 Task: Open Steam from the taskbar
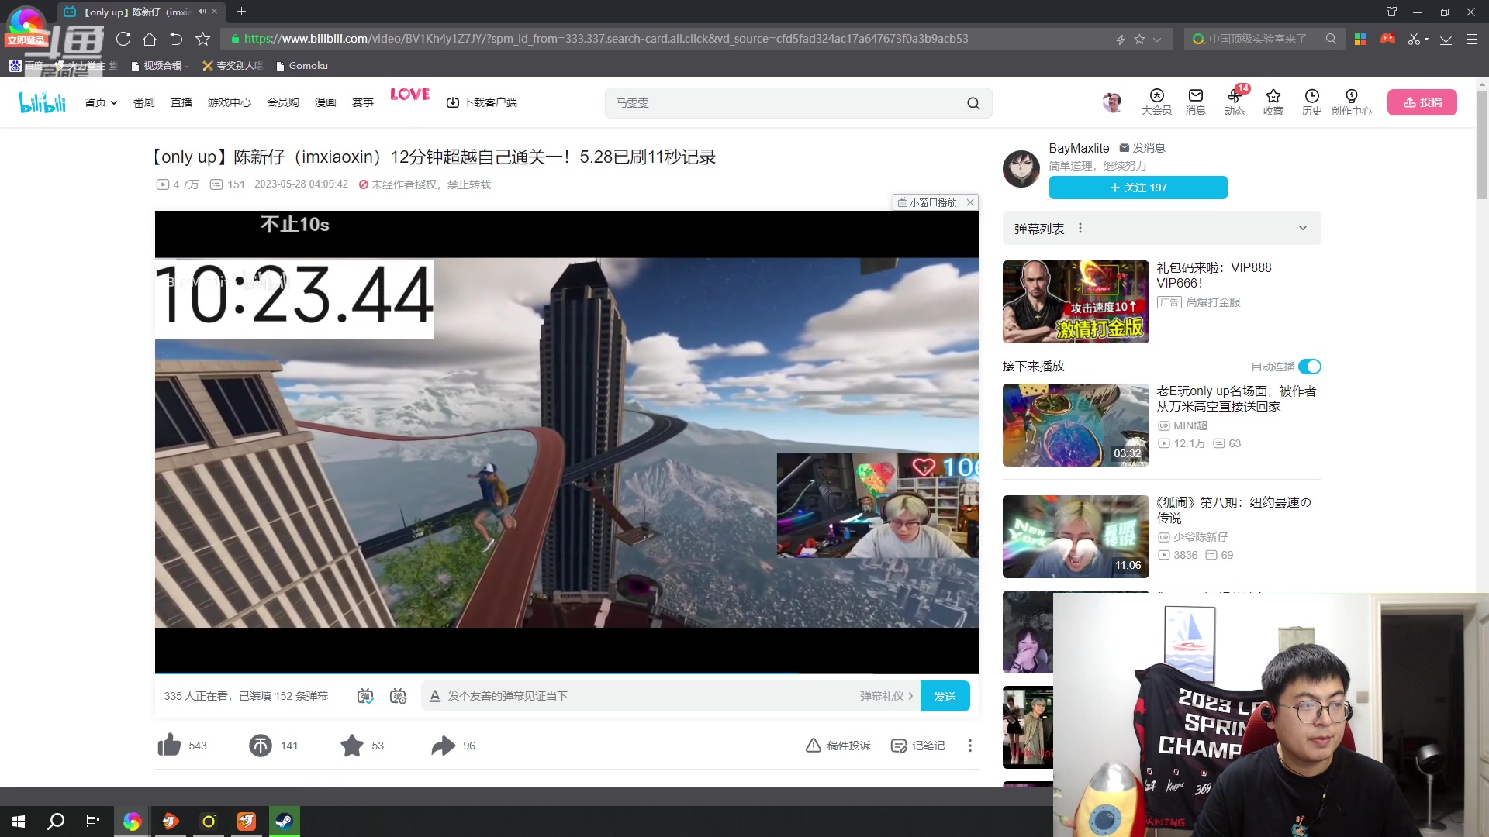pos(284,821)
